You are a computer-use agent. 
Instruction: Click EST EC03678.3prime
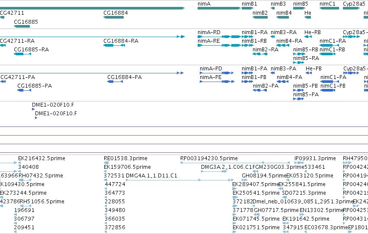306,232
